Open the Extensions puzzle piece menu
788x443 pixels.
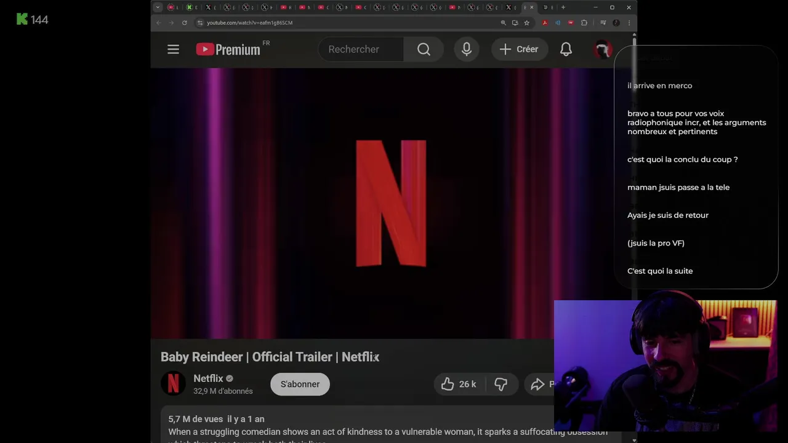tap(584, 23)
